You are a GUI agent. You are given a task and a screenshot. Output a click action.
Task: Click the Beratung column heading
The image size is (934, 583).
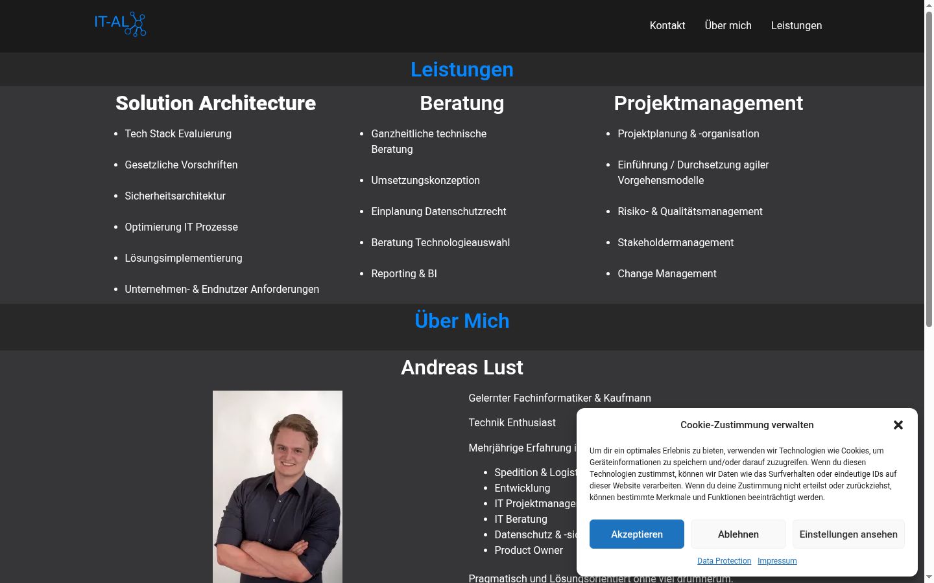(x=462, y=103)
